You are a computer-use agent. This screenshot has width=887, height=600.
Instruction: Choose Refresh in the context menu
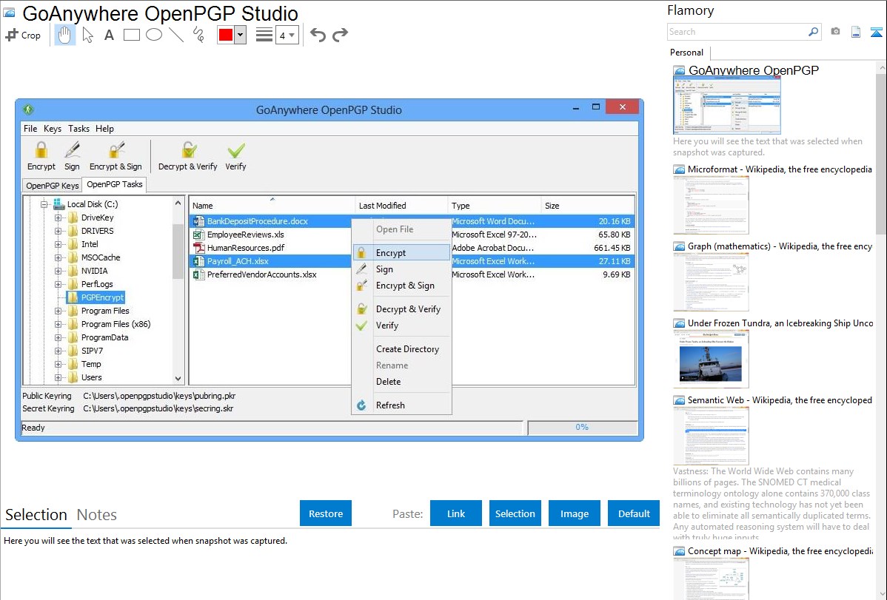(401, 405)
